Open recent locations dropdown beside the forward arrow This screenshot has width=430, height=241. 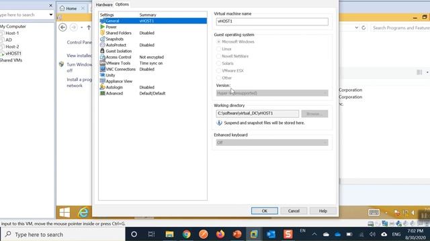pos(81,27)
